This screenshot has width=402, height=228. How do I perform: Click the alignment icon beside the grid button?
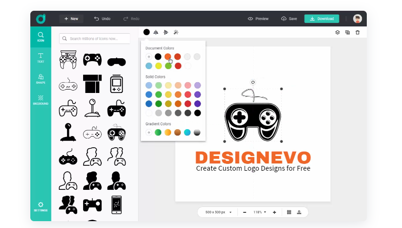tap(299, 212)
